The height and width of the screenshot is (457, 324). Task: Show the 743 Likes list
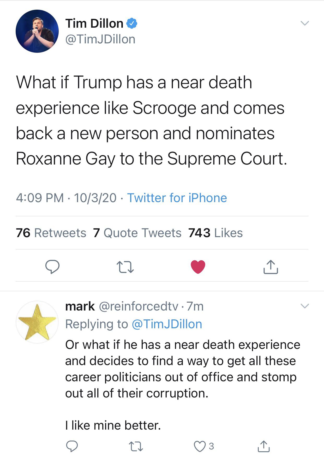[x=215, y=233]
